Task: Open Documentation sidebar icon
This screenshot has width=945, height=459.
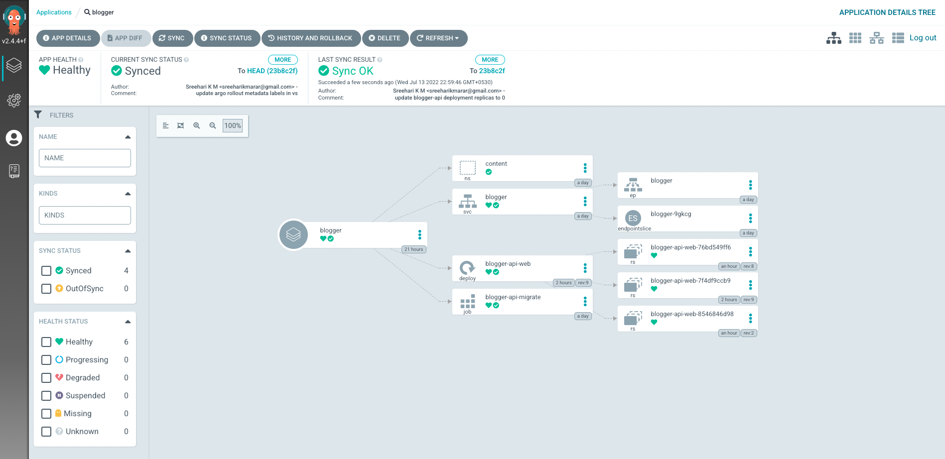Action: (x=14, y=171)
